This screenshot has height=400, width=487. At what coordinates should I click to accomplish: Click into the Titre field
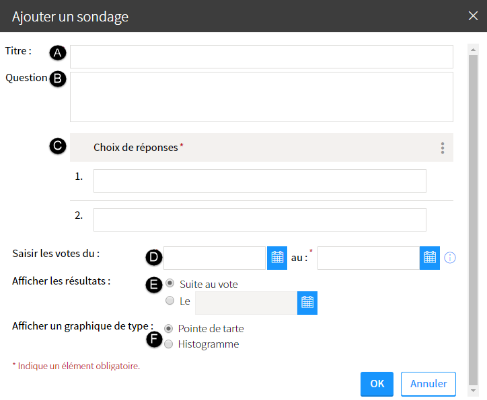click(262, 56)
